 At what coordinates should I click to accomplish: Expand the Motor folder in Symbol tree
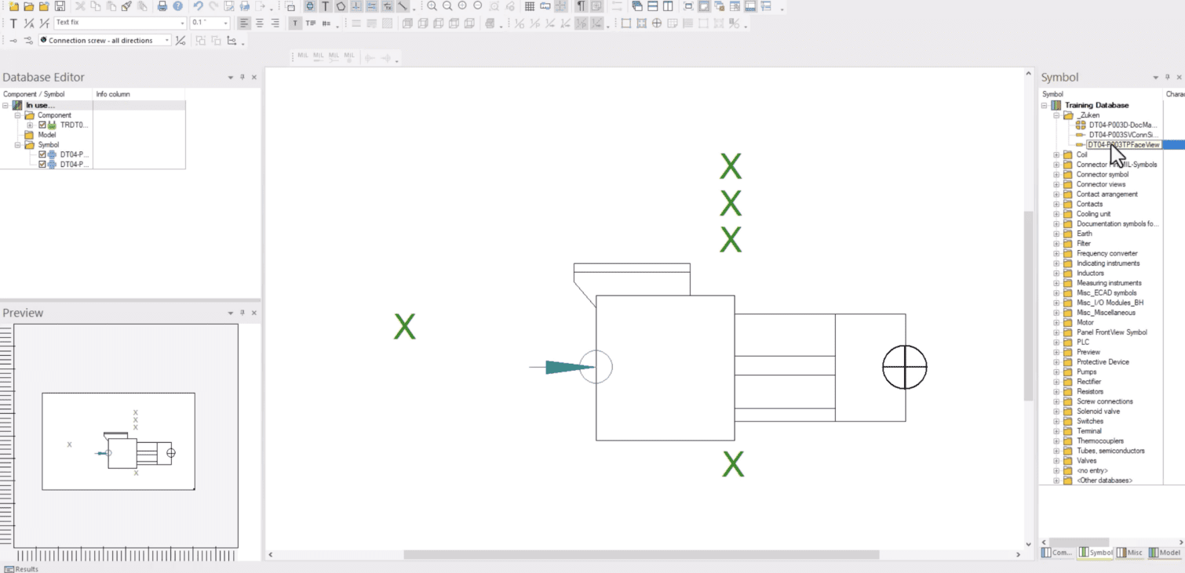pos(1056,322)
